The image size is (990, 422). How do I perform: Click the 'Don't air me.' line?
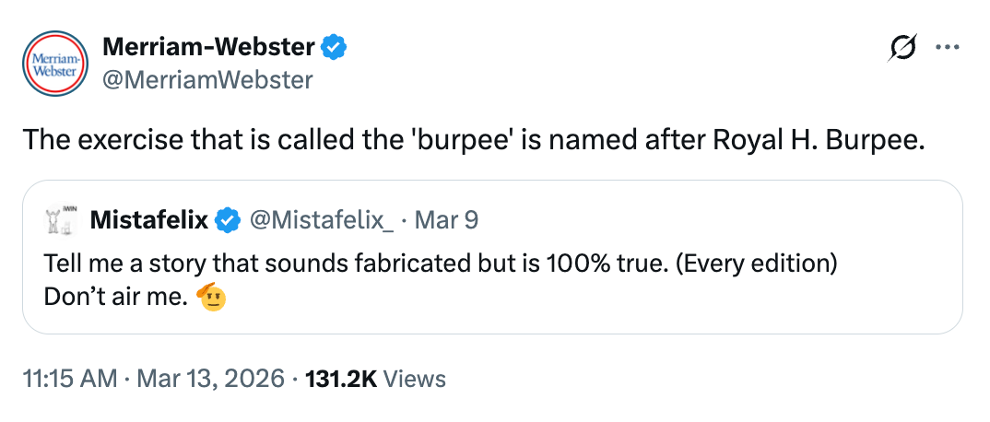pos(117,299)
